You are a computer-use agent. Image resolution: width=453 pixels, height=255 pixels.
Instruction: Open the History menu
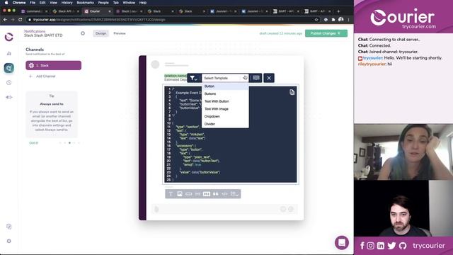point(67,3)
